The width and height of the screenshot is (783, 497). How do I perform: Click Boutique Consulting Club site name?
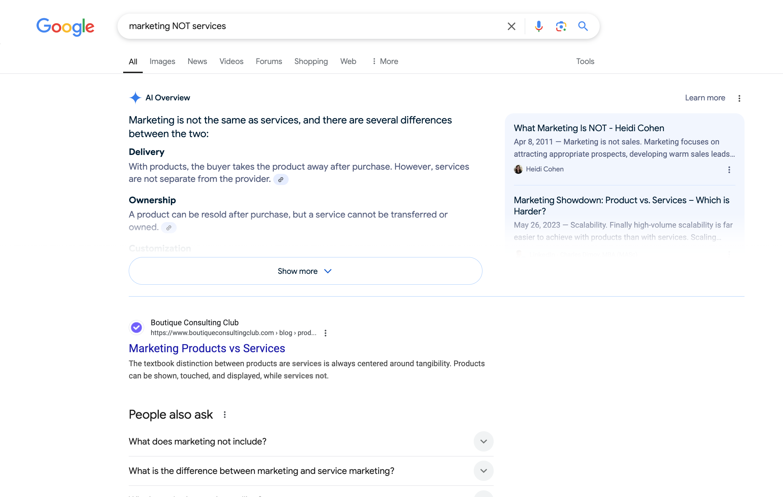(195, 322)
